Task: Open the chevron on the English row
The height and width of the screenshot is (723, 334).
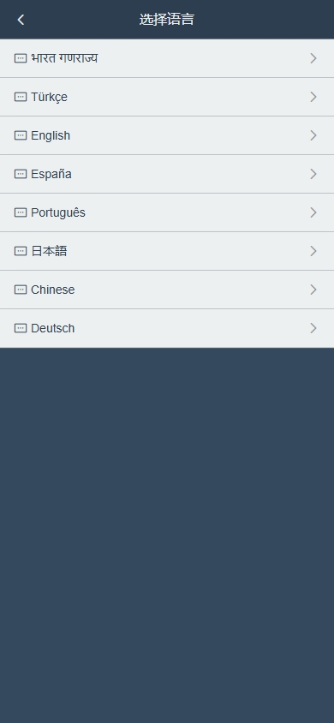Action: pyautogui.click(x=313, y=135)
